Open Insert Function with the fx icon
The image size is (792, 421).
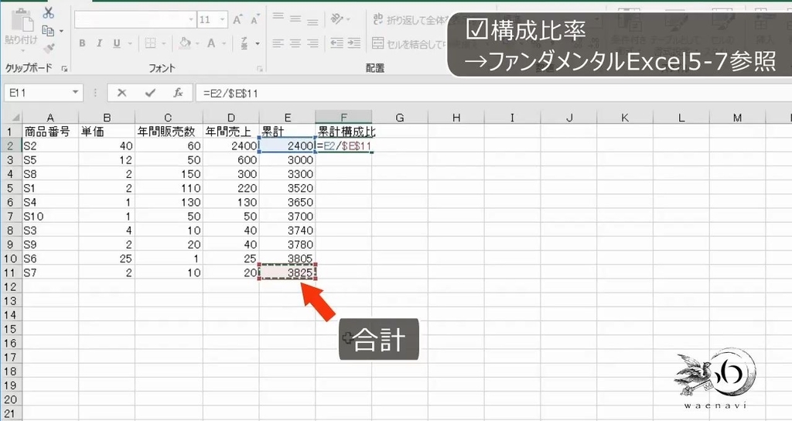point(178,93)
